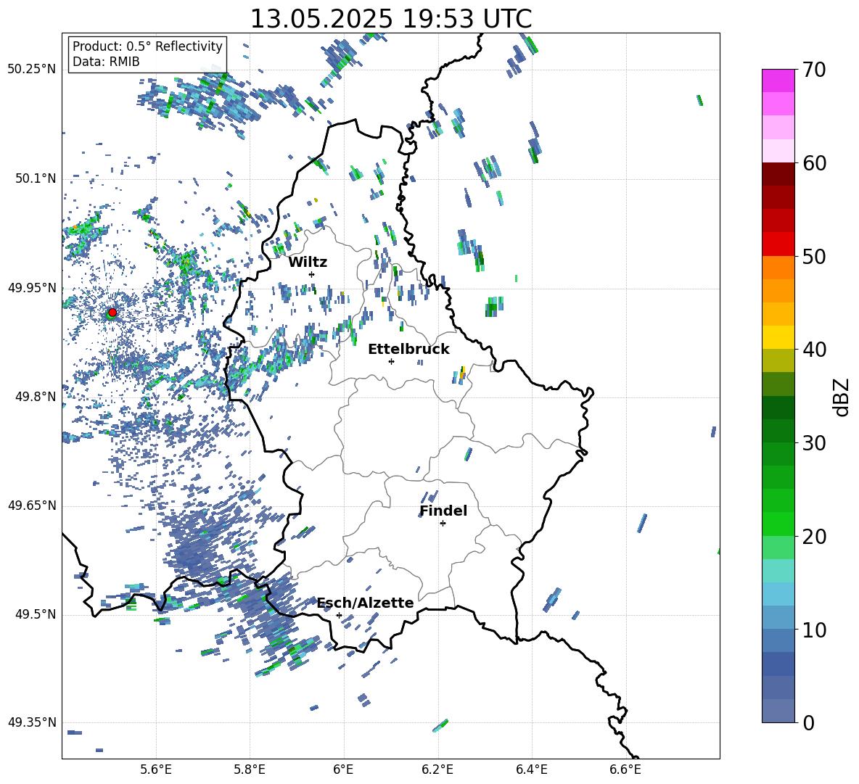Click the longitude label 6.4°E
Image resolution: width=859 pixels, height=784 pixels.
click(x=531, y=769)
